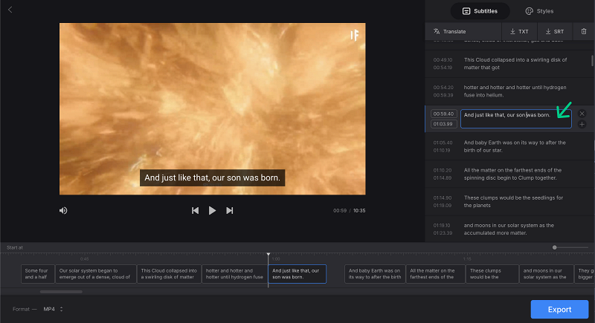Play the video
The height and width of the screenshot is (323, 595).
point(212,211)
